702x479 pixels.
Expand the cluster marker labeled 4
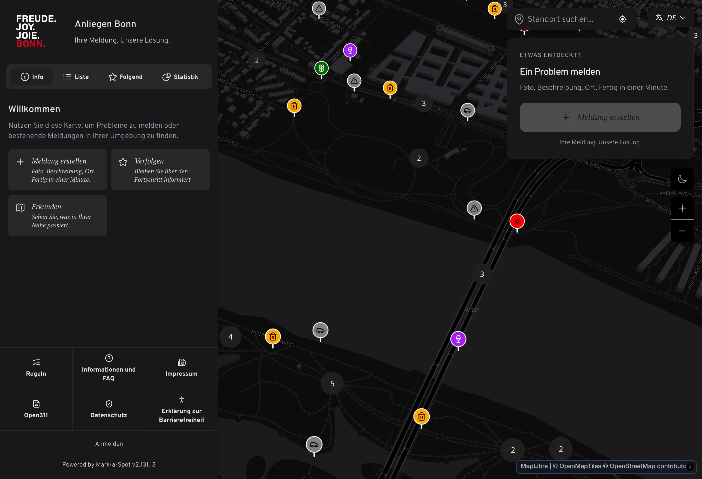(231, 337)
